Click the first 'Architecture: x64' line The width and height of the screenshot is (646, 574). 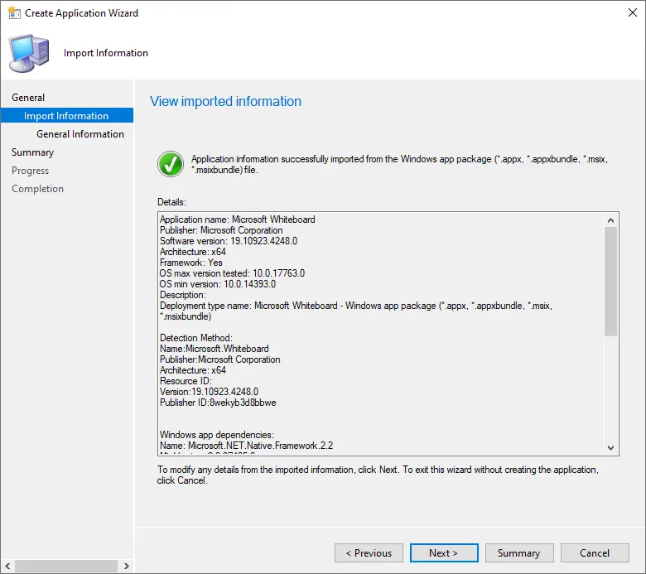pyautogui.click(x=193, y=252)
